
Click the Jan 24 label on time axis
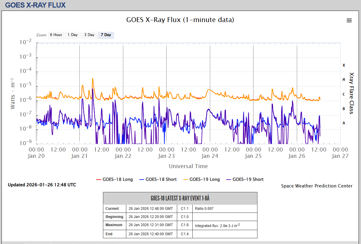(210, 156)
